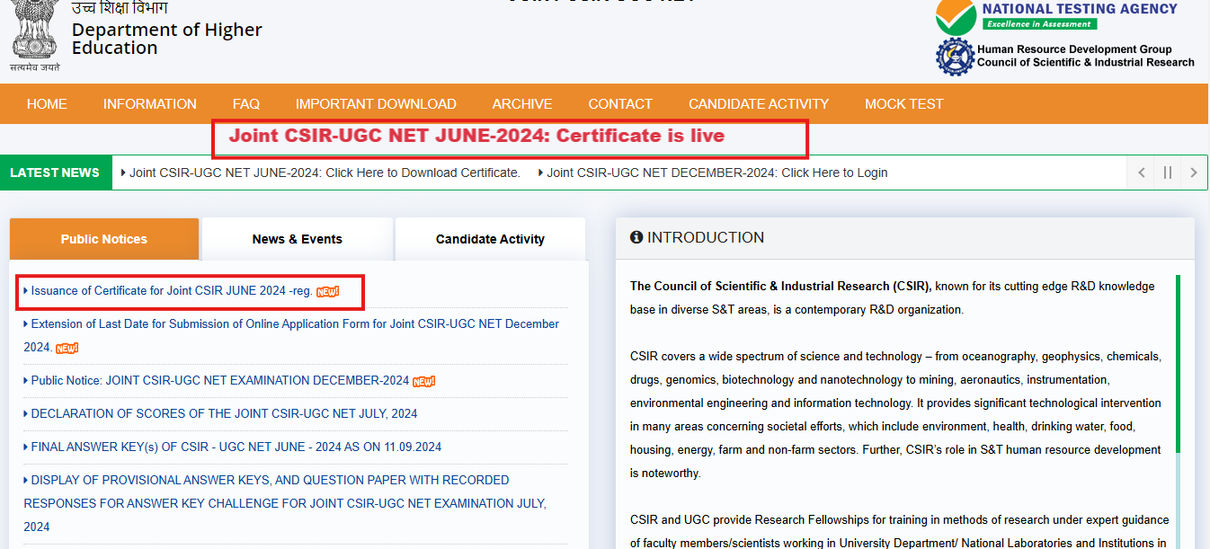Open DECLARATION OF SCORES JULY 2024 notice

point(219,413)
